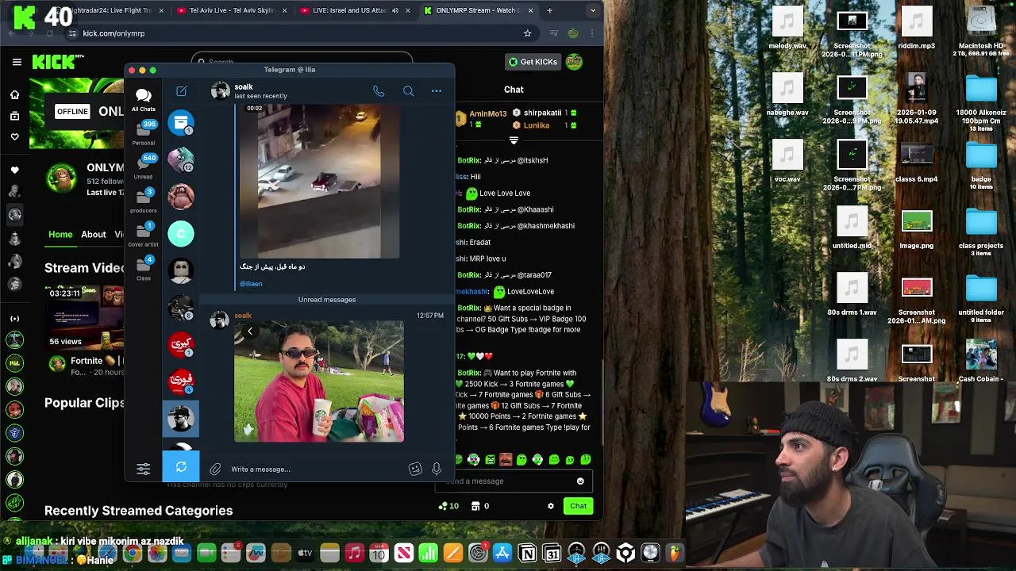This screenshot has width=1016, height=571.
Task: Select the All Chats folder in Telegram
Action: pyautogui.click(x=144, y=99)
